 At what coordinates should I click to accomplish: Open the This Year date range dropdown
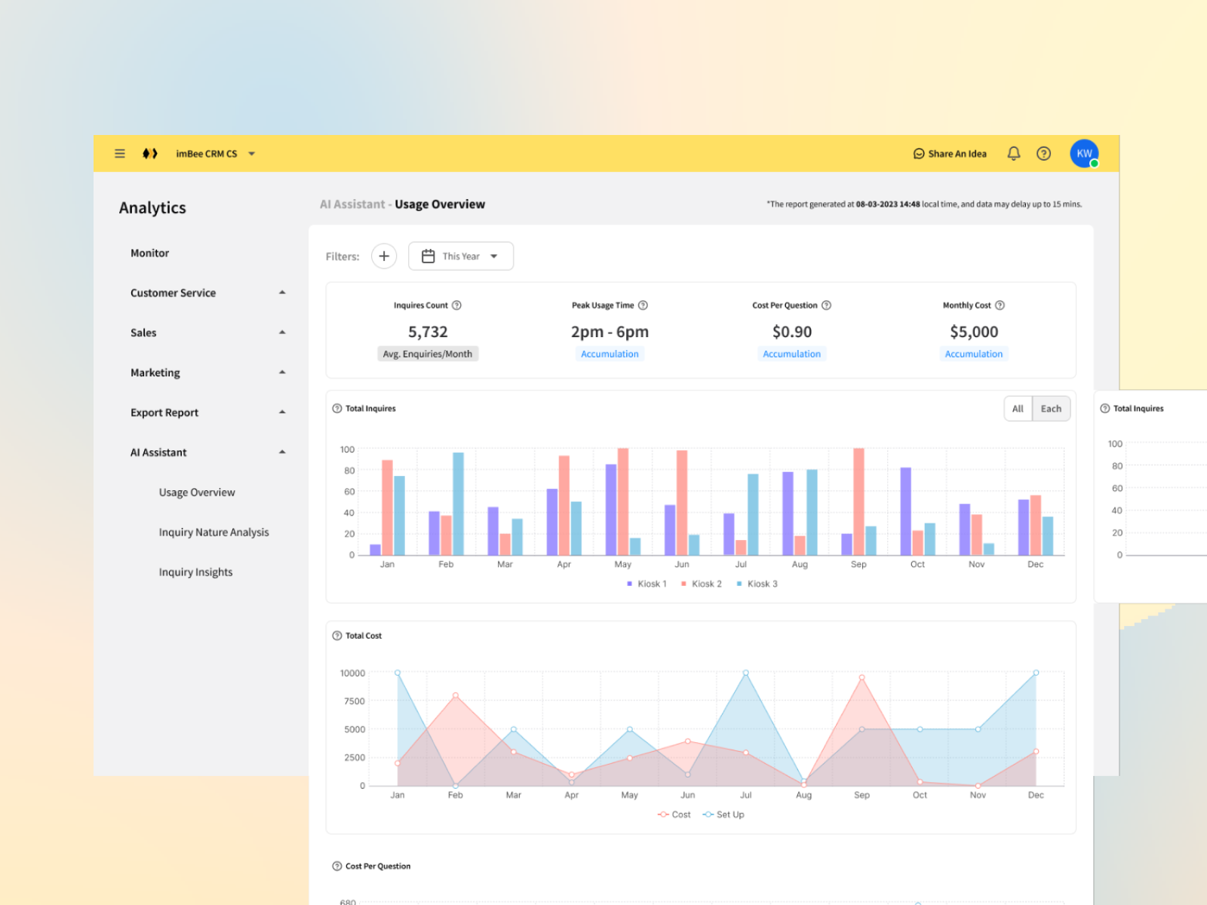tap(461, 256)
